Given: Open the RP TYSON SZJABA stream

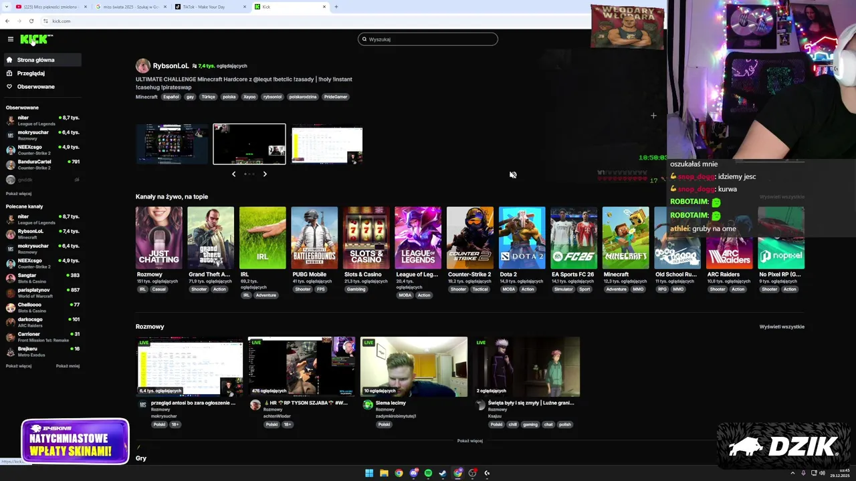Looking at the screenshot, I should [x=302, y=367].
